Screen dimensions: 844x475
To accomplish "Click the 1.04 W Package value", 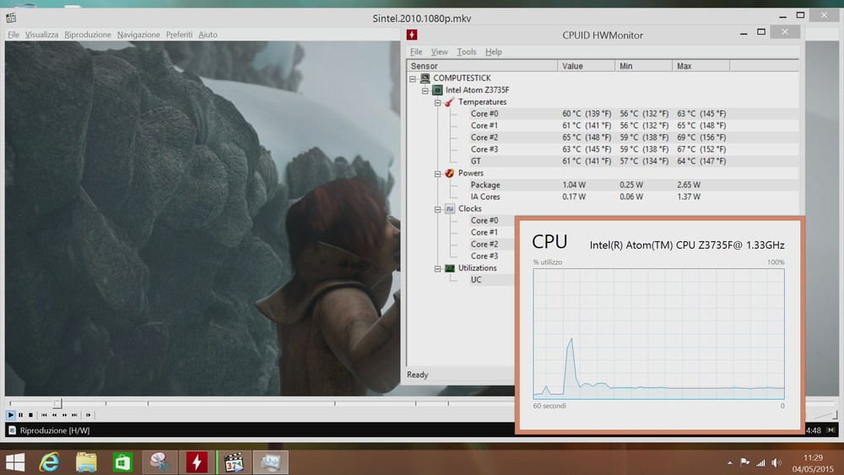I will coord(574,185).
